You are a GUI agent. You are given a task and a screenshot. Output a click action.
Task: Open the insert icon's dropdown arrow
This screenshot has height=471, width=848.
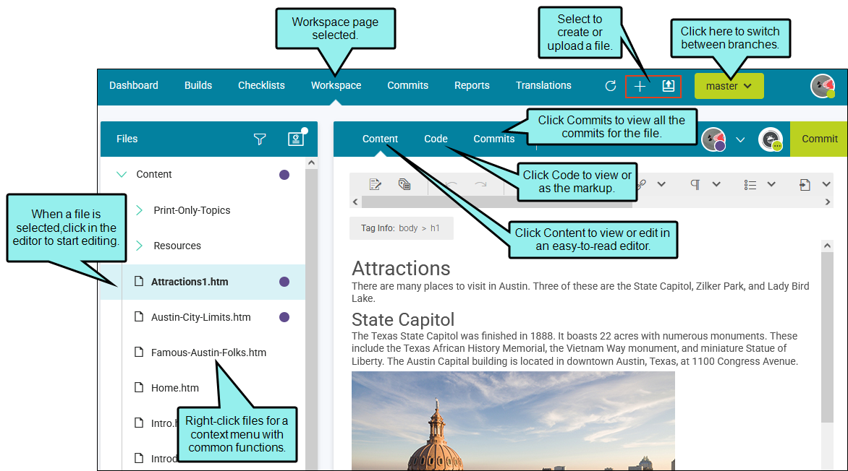(x=826, y=184)
